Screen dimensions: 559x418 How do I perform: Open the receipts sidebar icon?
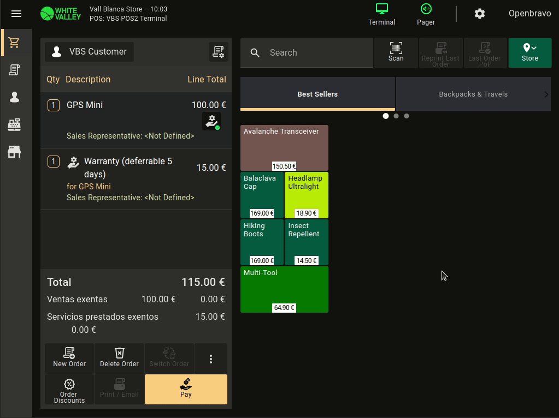click(14, 70)
